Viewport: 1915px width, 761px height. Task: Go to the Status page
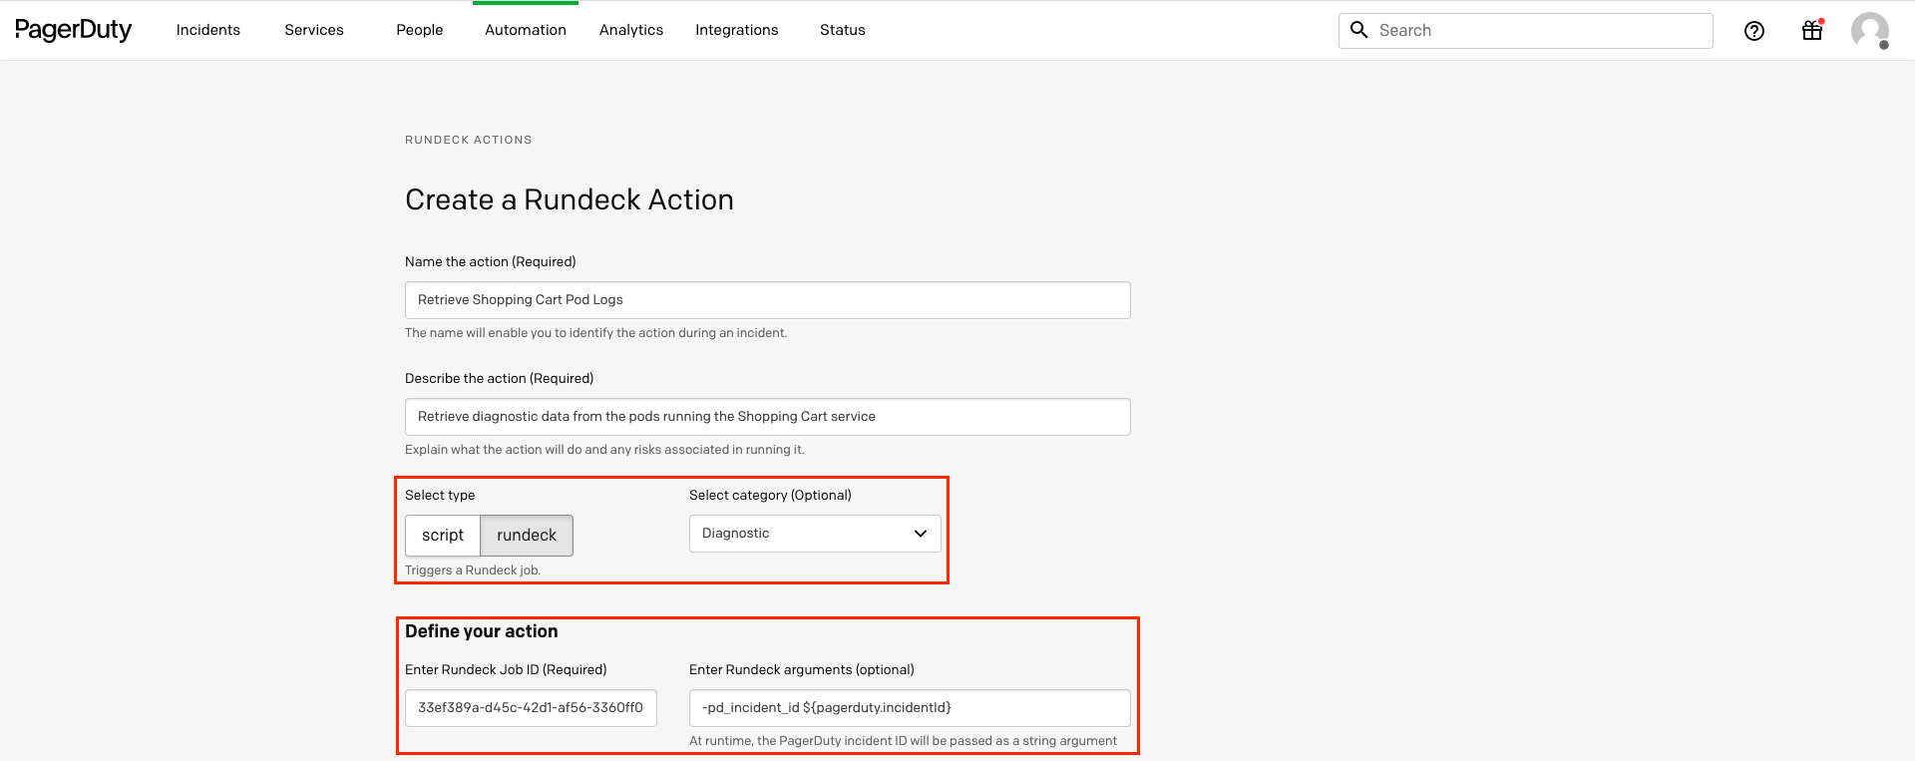tap(843, 30)
